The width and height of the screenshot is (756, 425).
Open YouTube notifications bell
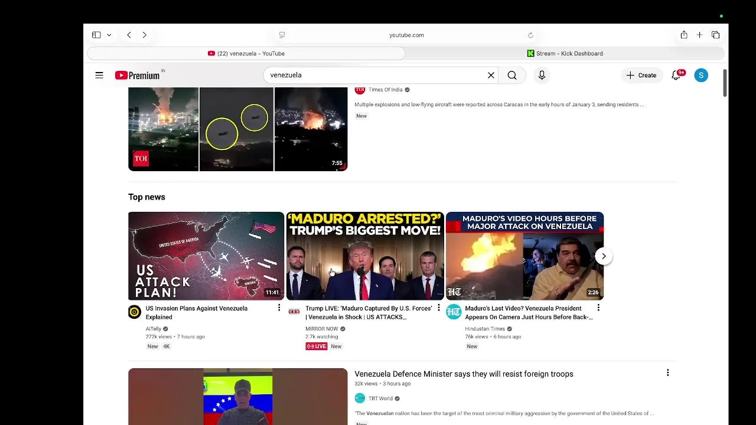676,75
